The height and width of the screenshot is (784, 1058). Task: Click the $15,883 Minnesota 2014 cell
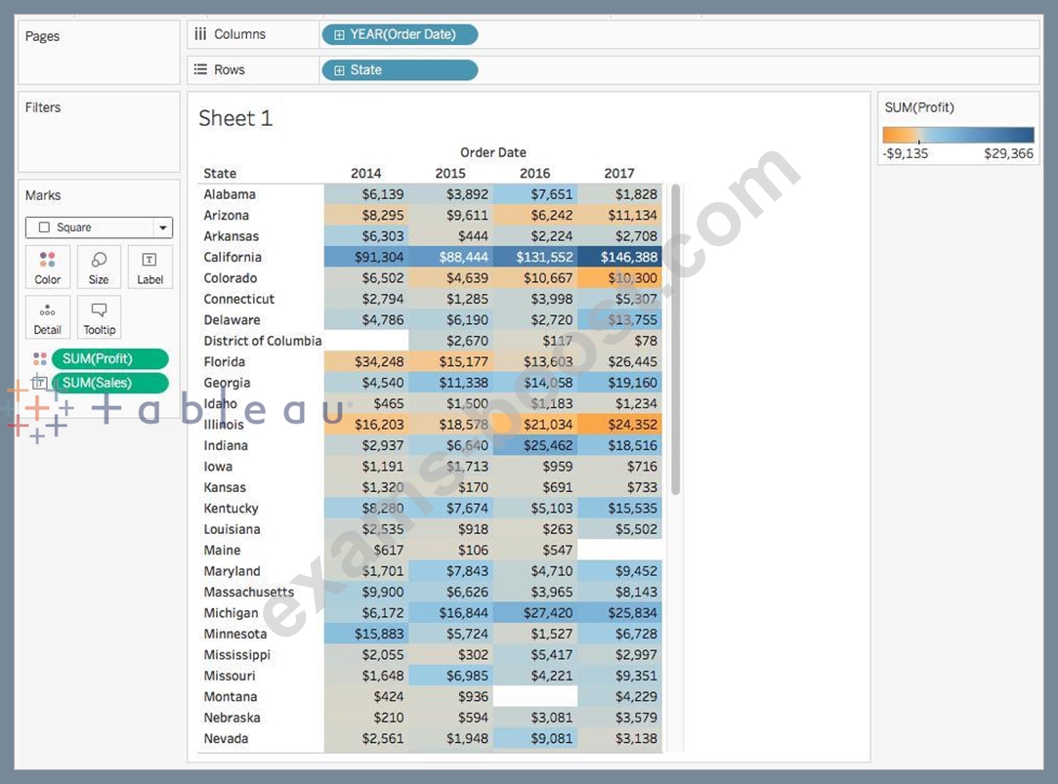coord(366,634)
